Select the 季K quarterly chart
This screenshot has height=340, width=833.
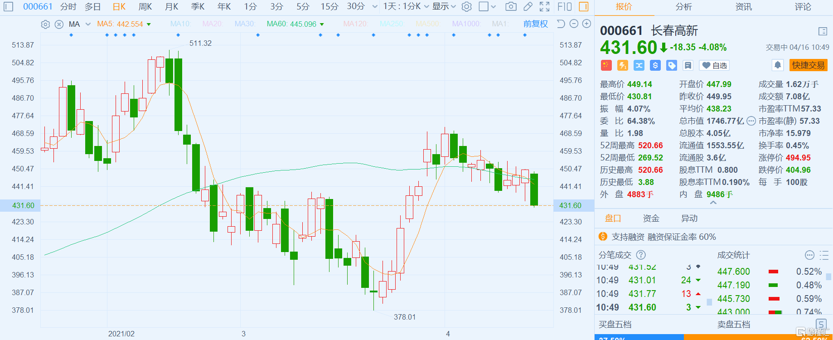(198, 7)
